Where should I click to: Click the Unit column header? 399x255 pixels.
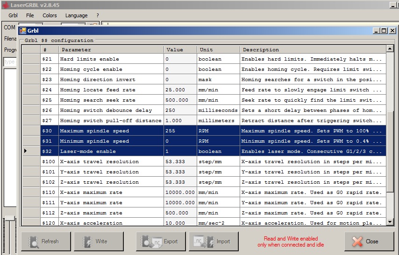(x=218, y=49)
